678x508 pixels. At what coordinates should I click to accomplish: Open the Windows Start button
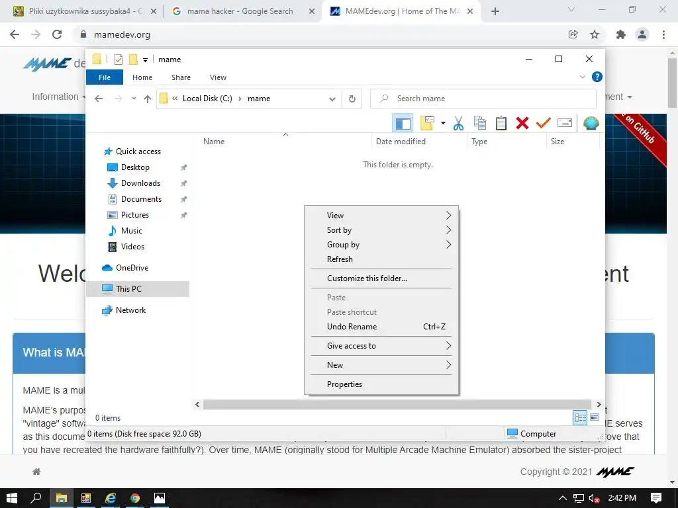pyautogui.click(x=12, y=498)
